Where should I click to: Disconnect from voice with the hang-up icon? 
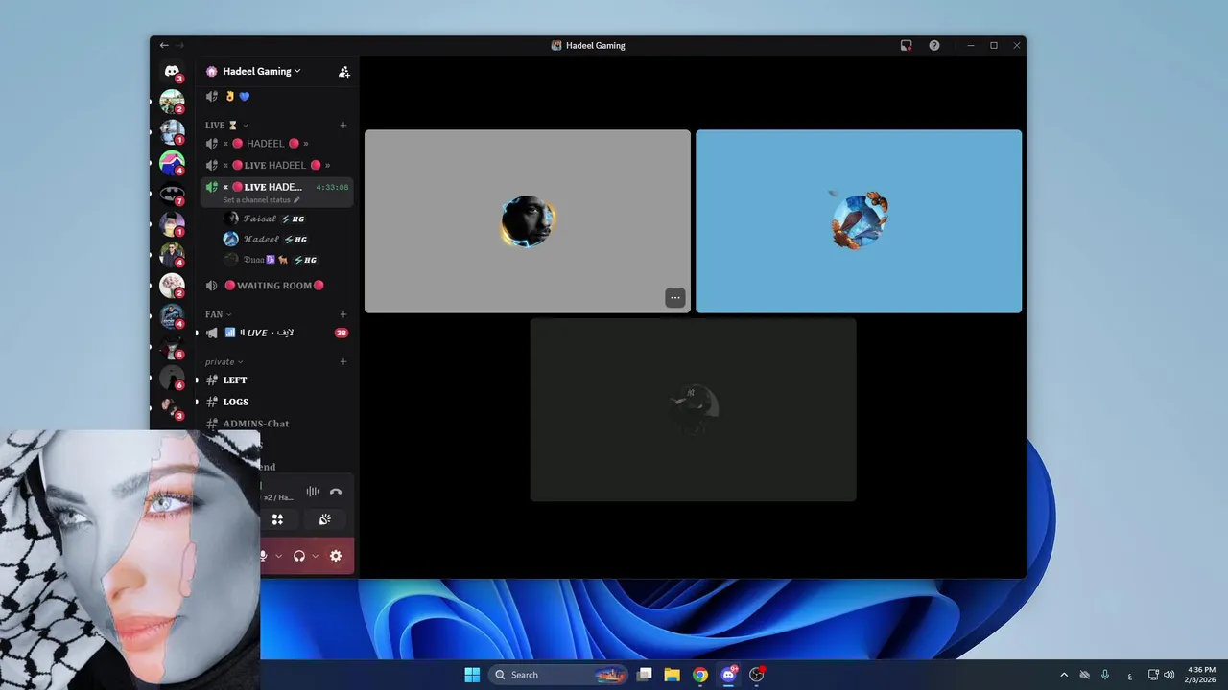coord(336,492)
